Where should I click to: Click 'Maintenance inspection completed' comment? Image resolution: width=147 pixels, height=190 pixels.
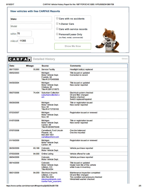coord(85,173)
